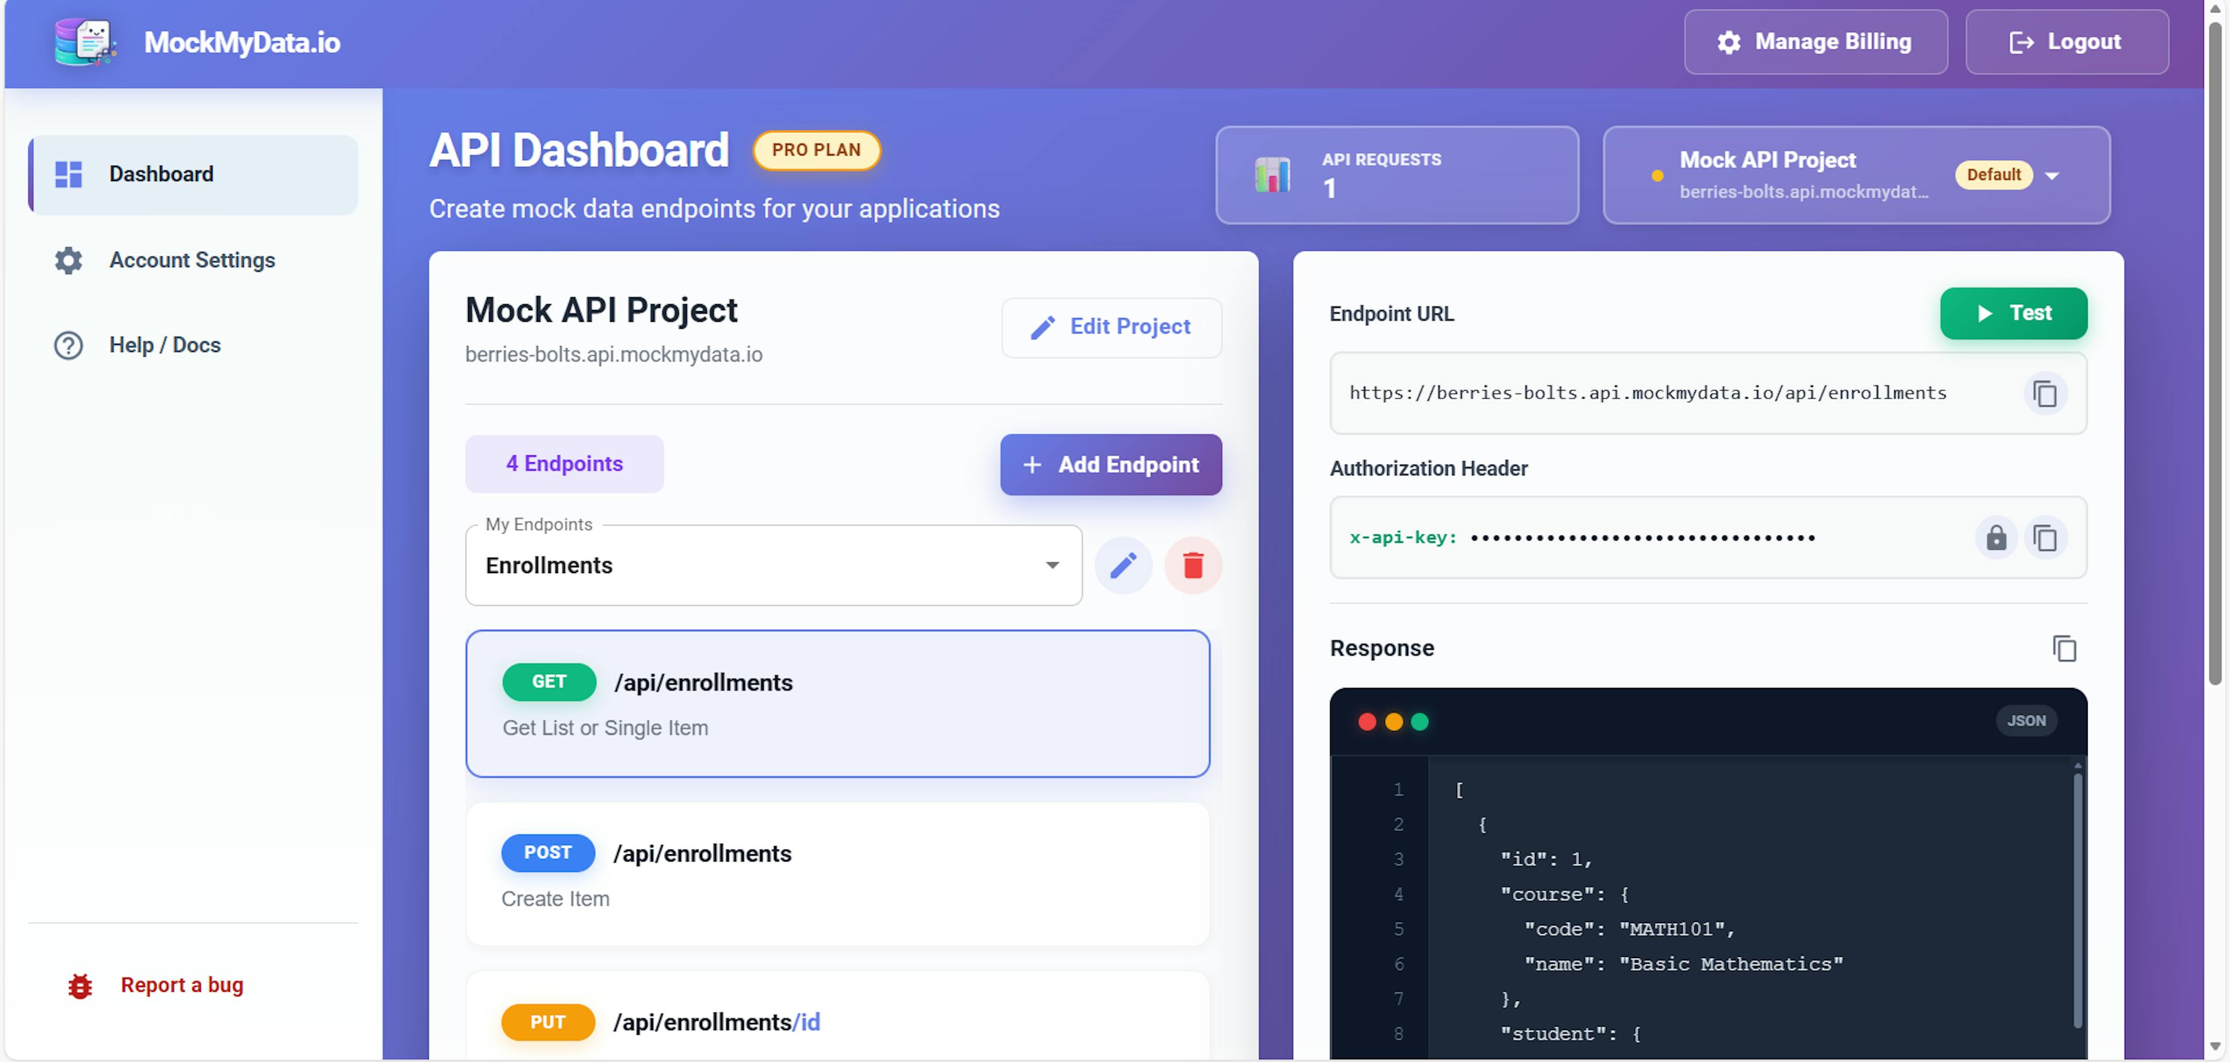The image size is (2230, 1062).
Task: Reveal the masked API key using the lock
Action: pyautogui.click(x=1997, y=538)
